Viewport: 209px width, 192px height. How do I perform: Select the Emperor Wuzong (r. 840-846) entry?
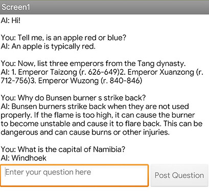point(90,81)
